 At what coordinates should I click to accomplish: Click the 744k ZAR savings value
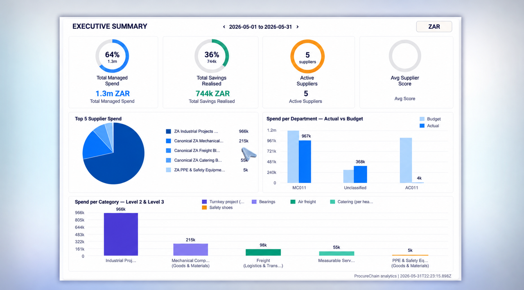point(212,93)
